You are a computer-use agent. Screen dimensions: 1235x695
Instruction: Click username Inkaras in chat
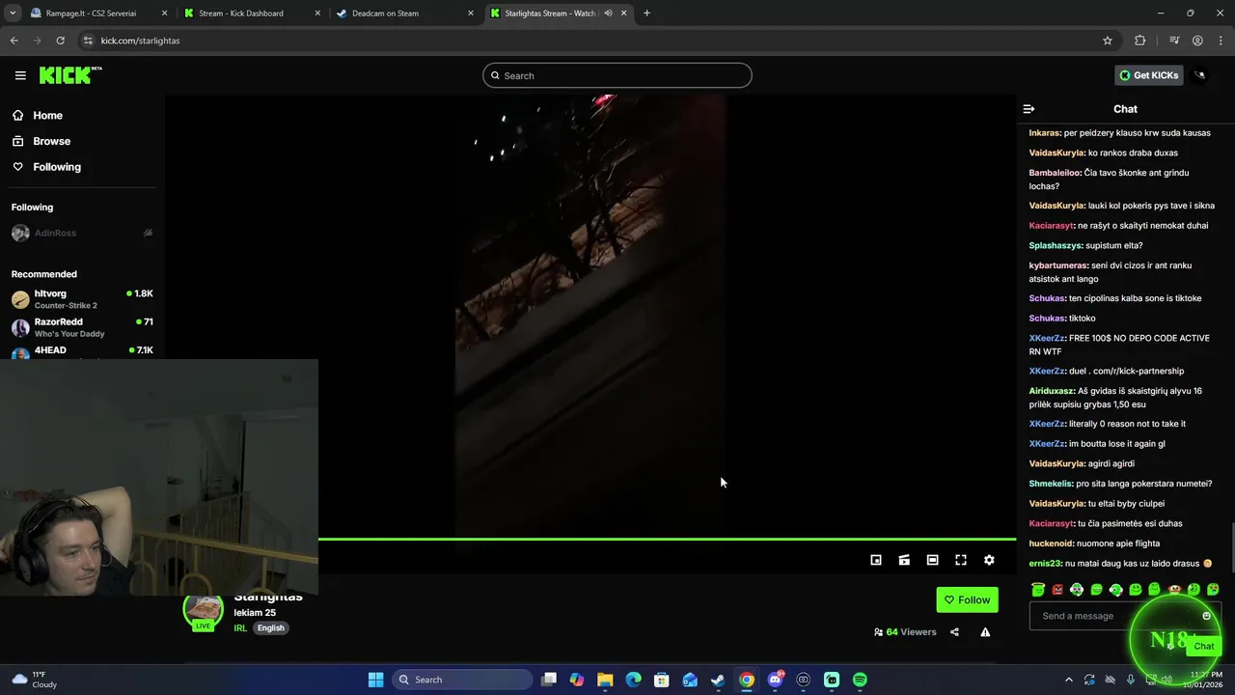pyautogui.click(x=1045, y=133)
